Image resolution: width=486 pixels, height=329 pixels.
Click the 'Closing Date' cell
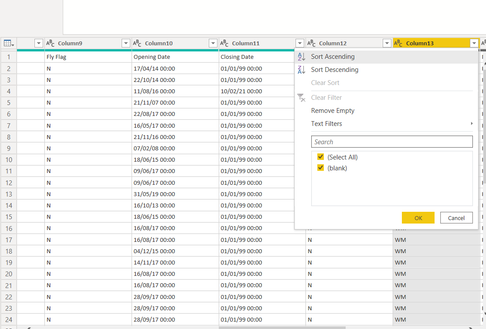coord(257,57)
